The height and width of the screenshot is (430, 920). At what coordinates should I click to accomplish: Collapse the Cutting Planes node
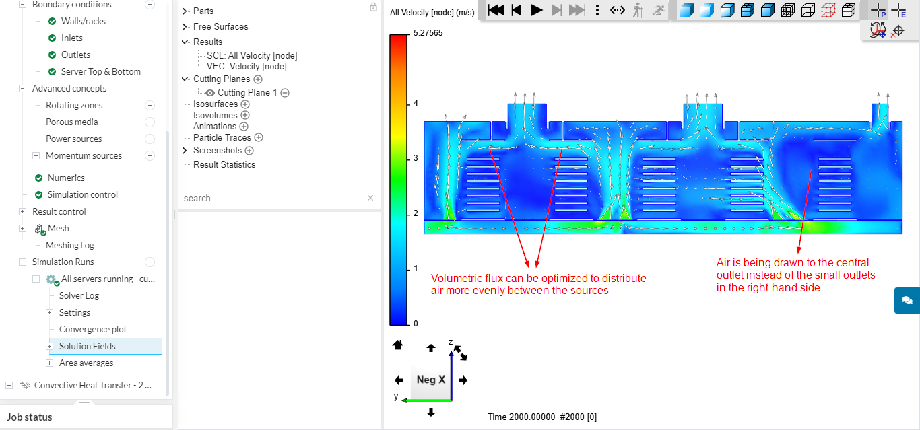tap(185, 79)
